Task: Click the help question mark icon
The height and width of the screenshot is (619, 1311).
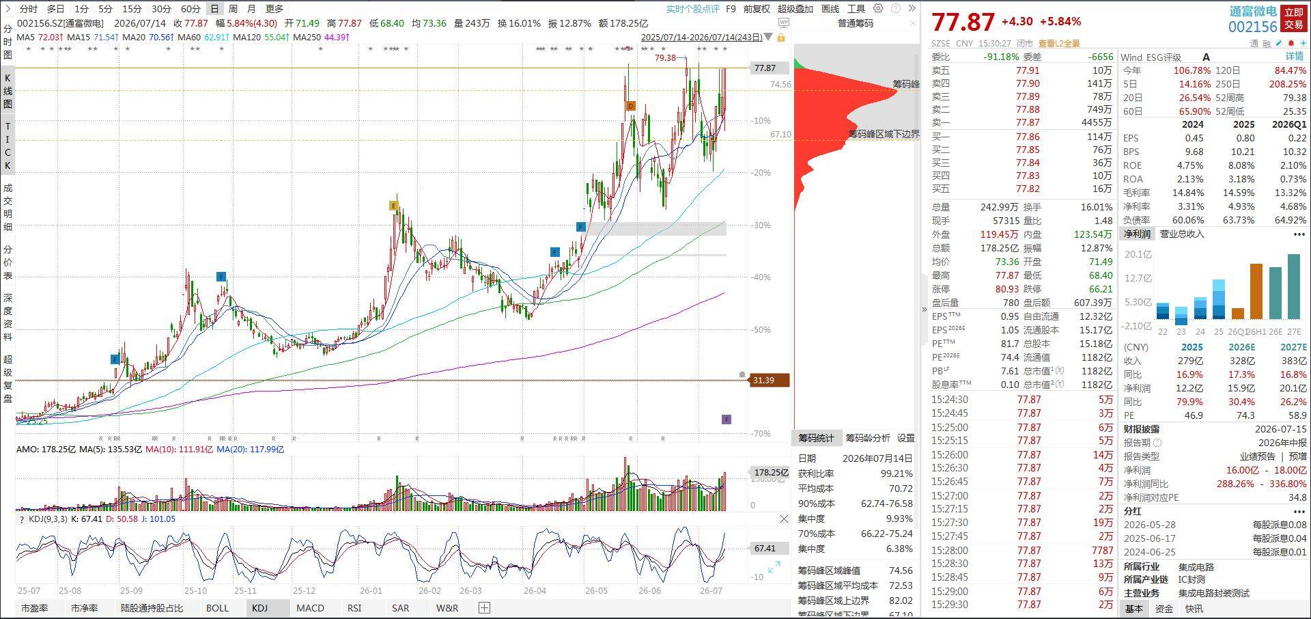Action: (x=896, y=9)
